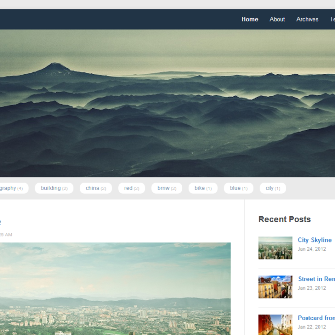Click the City Skyline post thumbnail
335x335 pixels.
[275, 248]
